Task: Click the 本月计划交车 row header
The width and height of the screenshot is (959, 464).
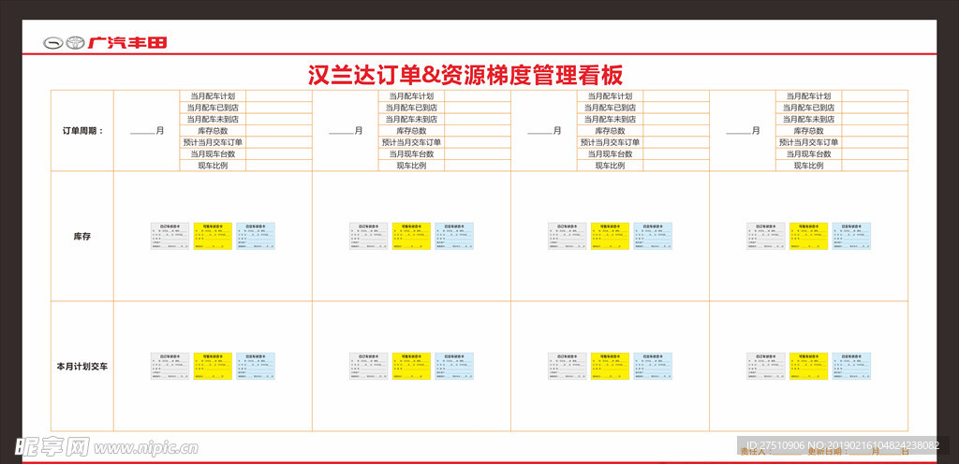Action: [x=82, y=367]
